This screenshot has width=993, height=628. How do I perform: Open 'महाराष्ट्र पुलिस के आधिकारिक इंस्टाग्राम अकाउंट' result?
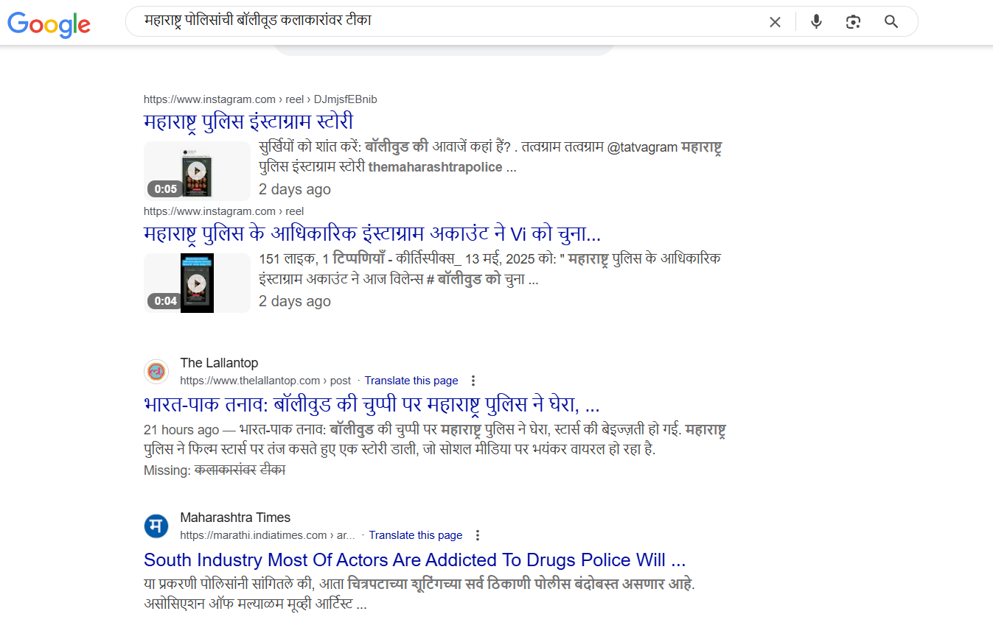click(372, 234)
